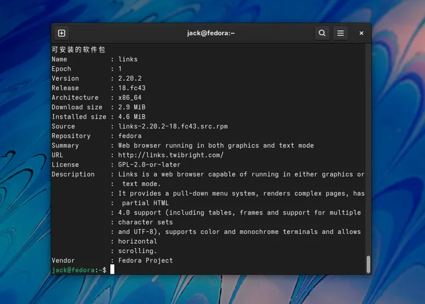Viewport: 425px width, 304px height.
Task: Click the Vendor value Fedora Project
Action: (x=145, y=261)
